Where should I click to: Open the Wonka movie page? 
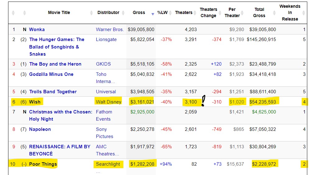coord(37,30)
